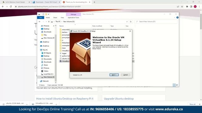This screenshot has width=202, height=113.
Task: Click Next in the VirtualBox Setup wizard
Action: pos(114,75)
